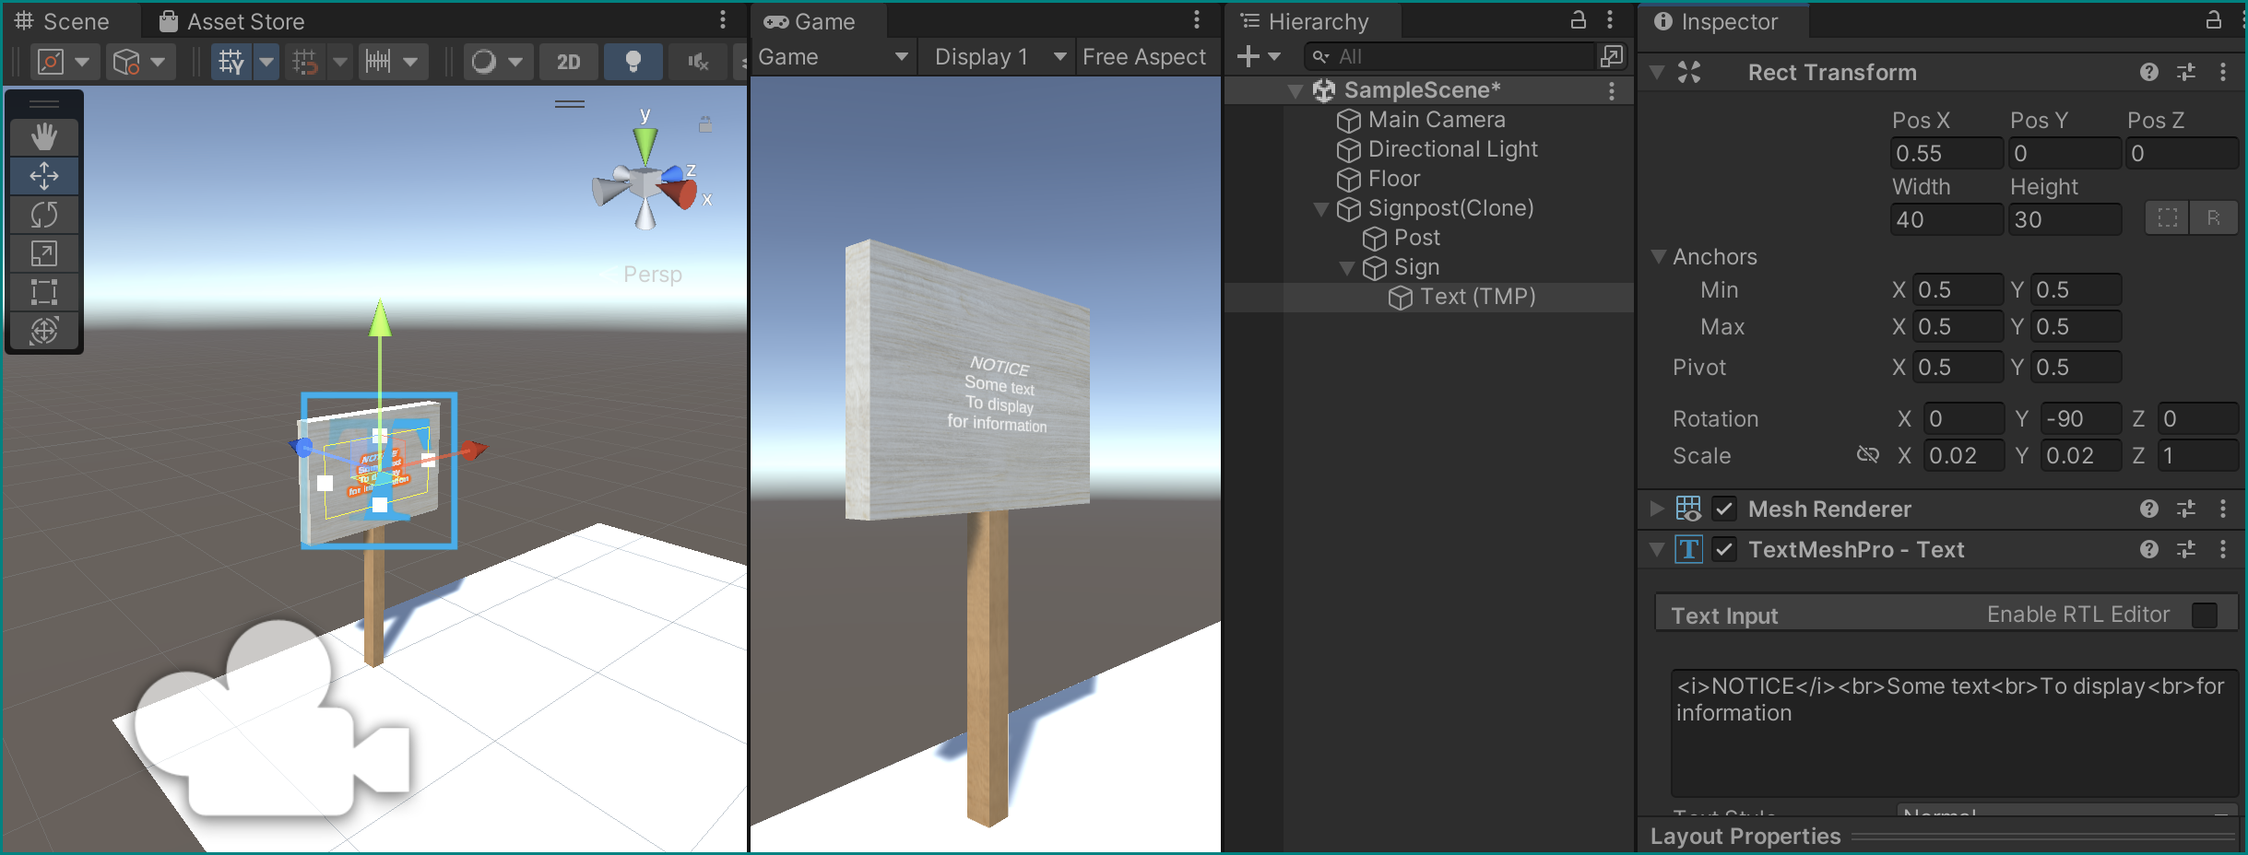Click the Rect Transform help button

tap(2149, 72)
